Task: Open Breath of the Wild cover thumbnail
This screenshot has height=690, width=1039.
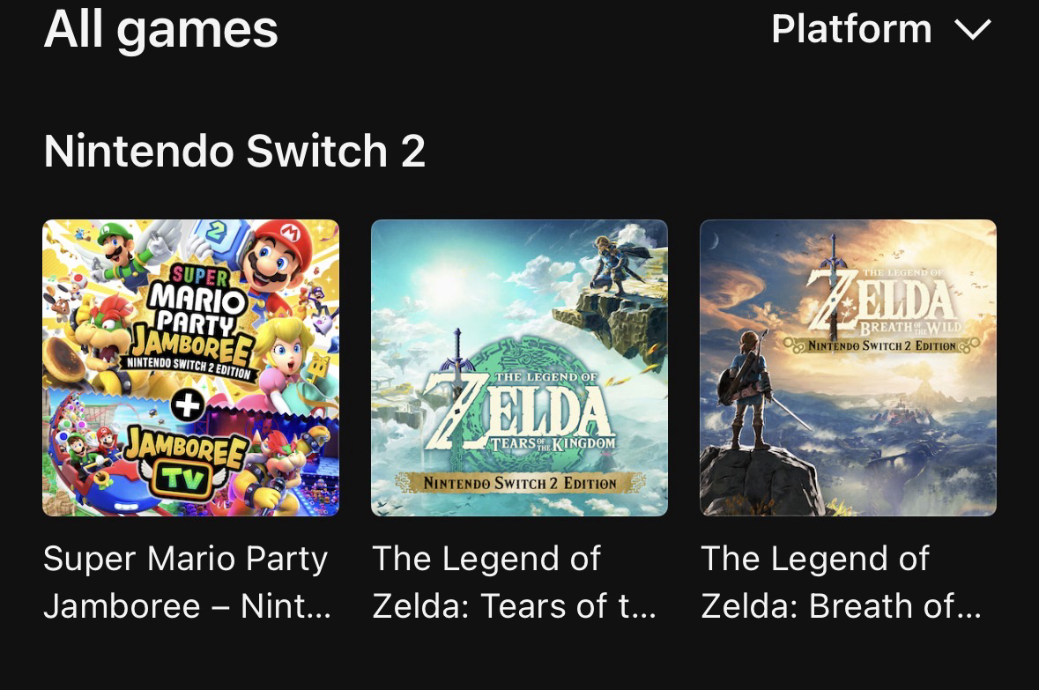Action: tap(848, 367)
